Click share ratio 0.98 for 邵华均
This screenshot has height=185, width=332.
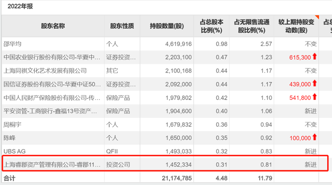point(222,44)
